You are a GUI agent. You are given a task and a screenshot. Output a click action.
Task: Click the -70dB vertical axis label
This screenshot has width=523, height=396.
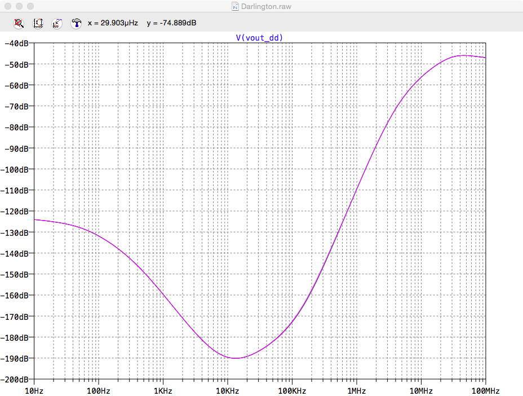16,107
